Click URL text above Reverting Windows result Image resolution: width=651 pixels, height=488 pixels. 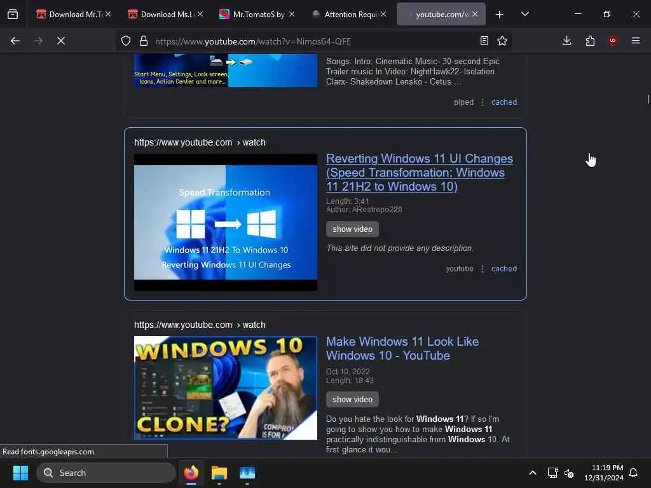(x=200, y=142)
